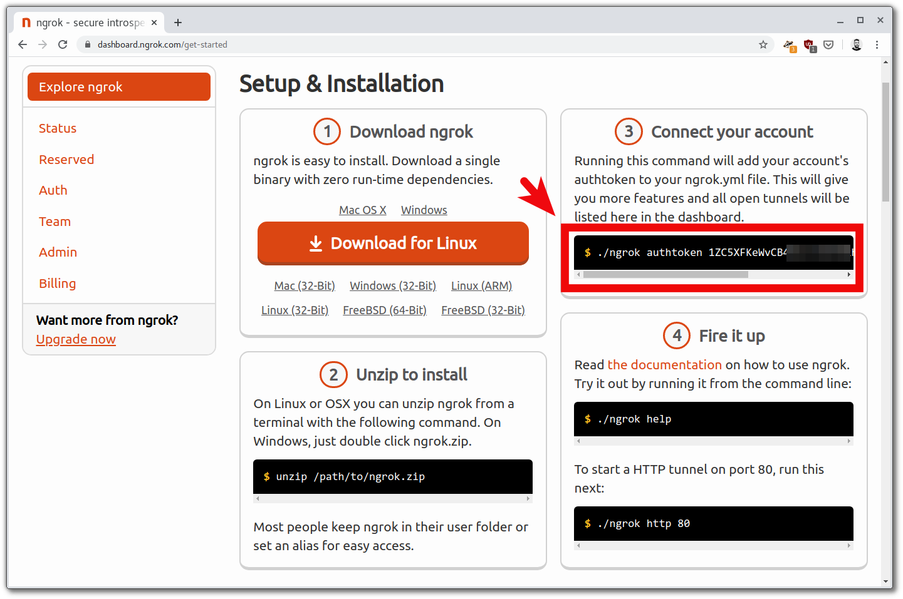
Task: Select the Linux (ARM) download
Action: point(482,286)
